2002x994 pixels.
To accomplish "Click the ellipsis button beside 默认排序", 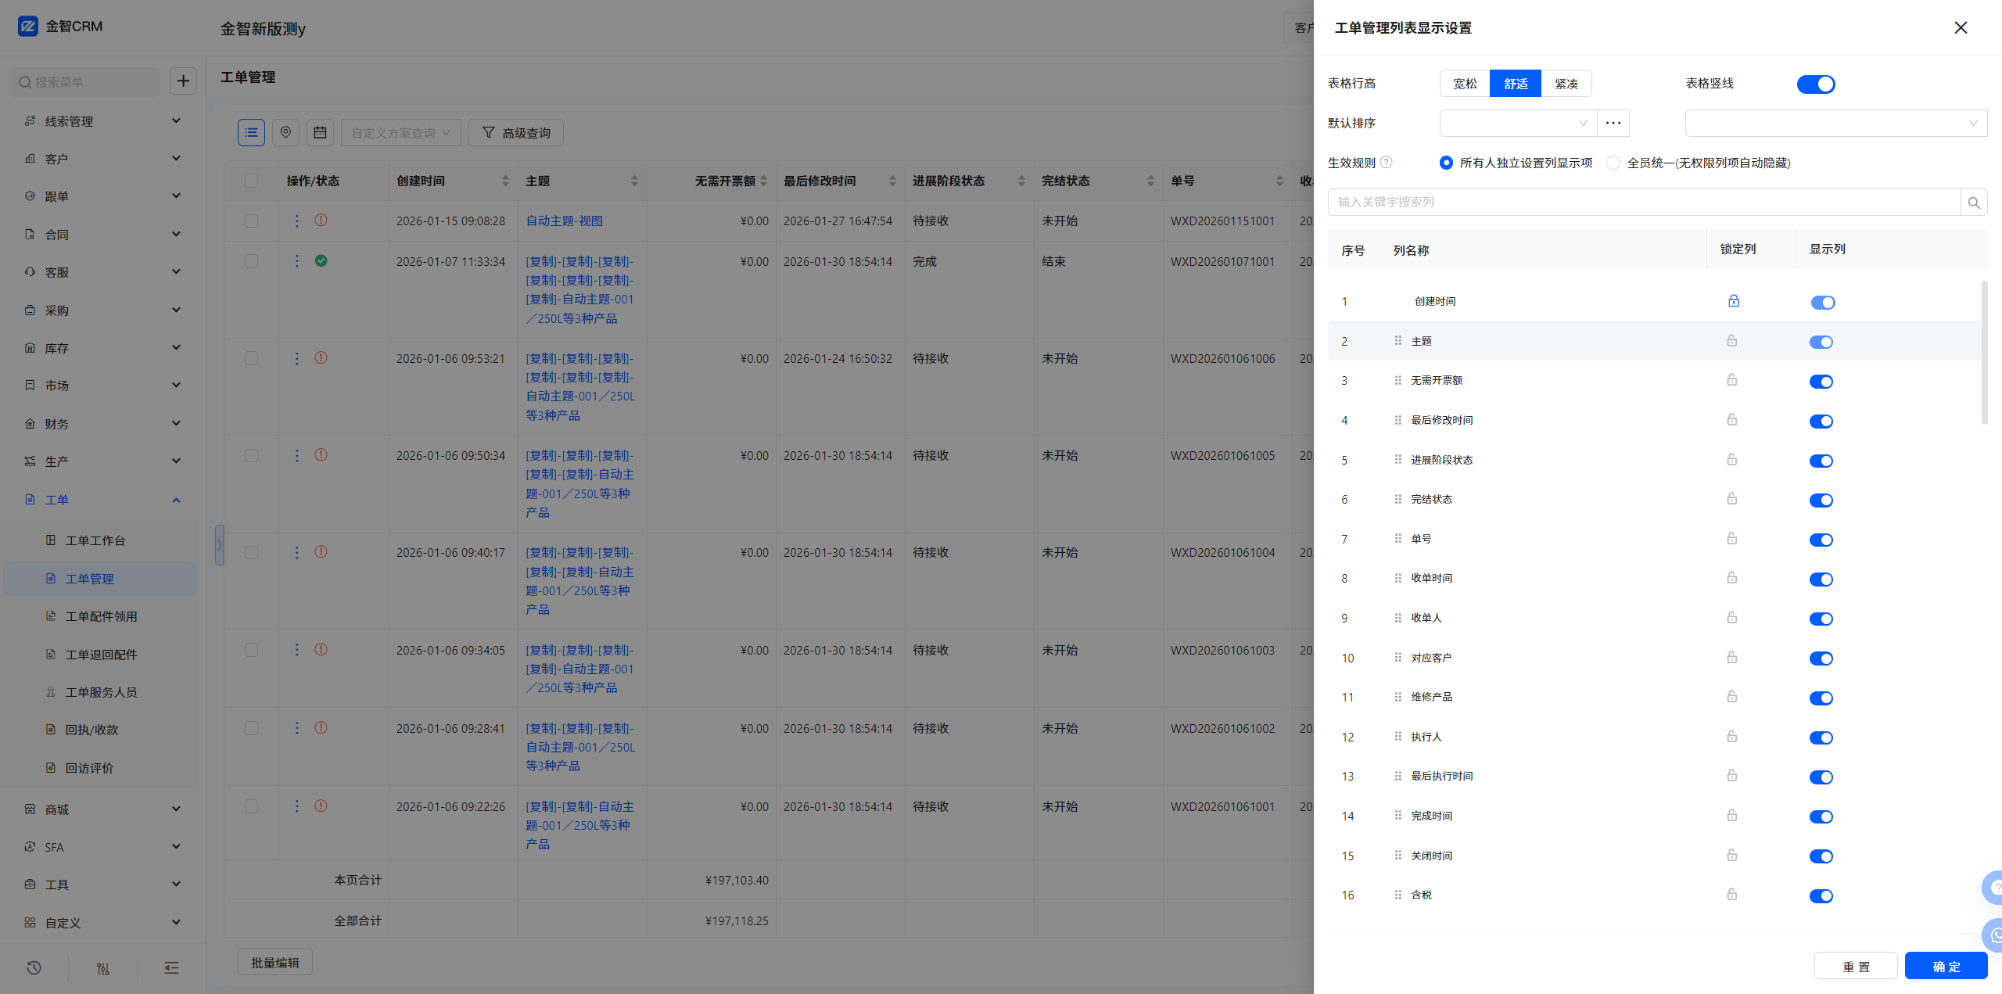I will coord(1613,123).
